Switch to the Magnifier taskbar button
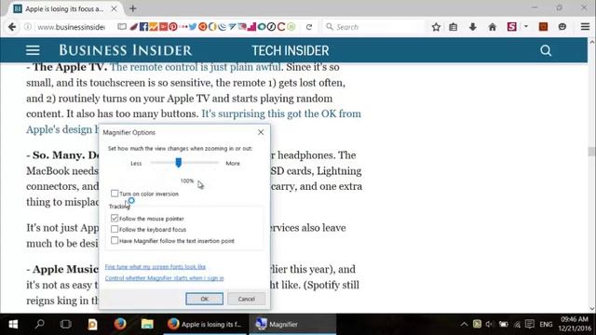The image size is (596, 335). (x=292, y=324)
